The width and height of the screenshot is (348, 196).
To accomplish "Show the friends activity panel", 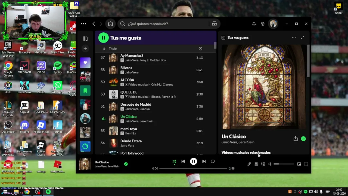I will [x=263, y=24].
